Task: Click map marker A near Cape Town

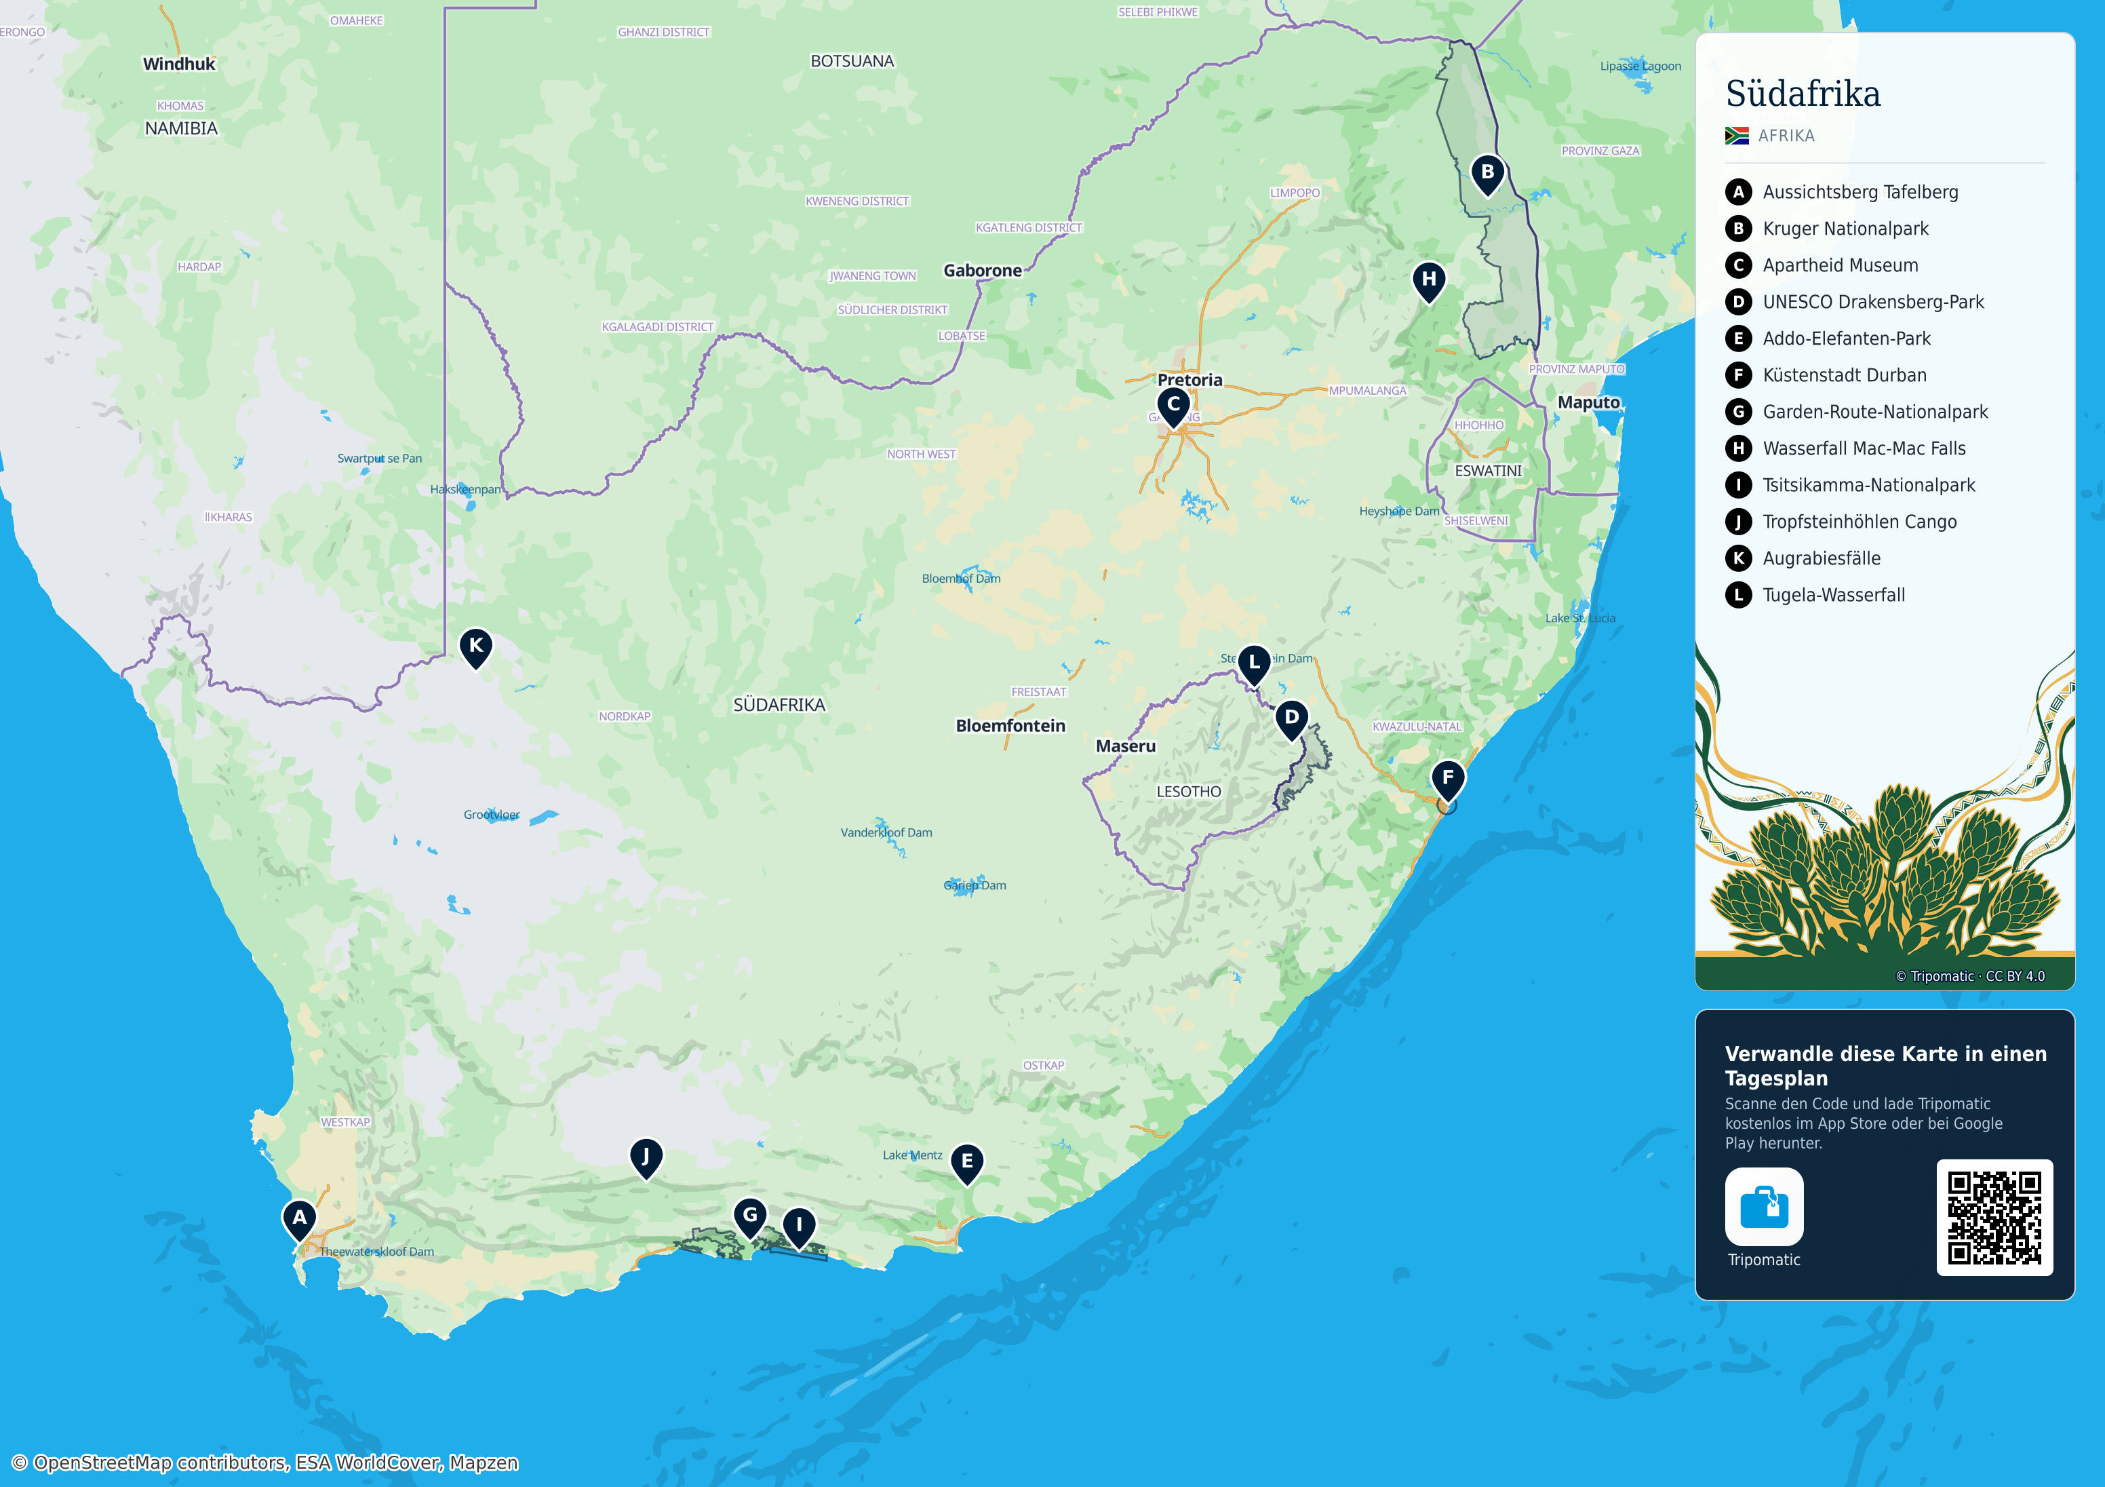Action: pyautogui.click(x=299, y=1221)
